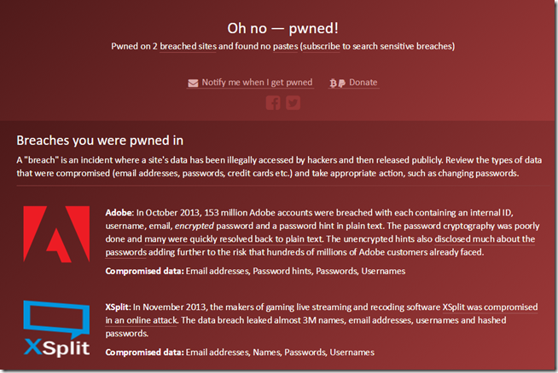Click the Donate link
The height and width of the screenshot is (373, 558).
[x=363, y=83]
